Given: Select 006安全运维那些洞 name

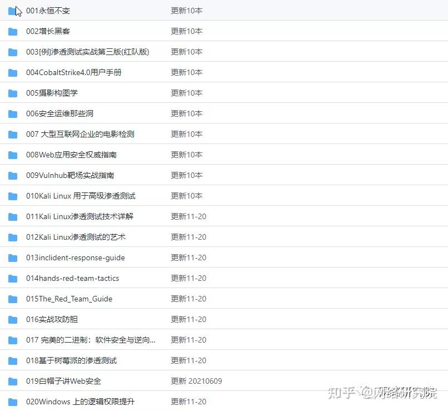Looking at the screenshot, I should (x=59, y=113).
